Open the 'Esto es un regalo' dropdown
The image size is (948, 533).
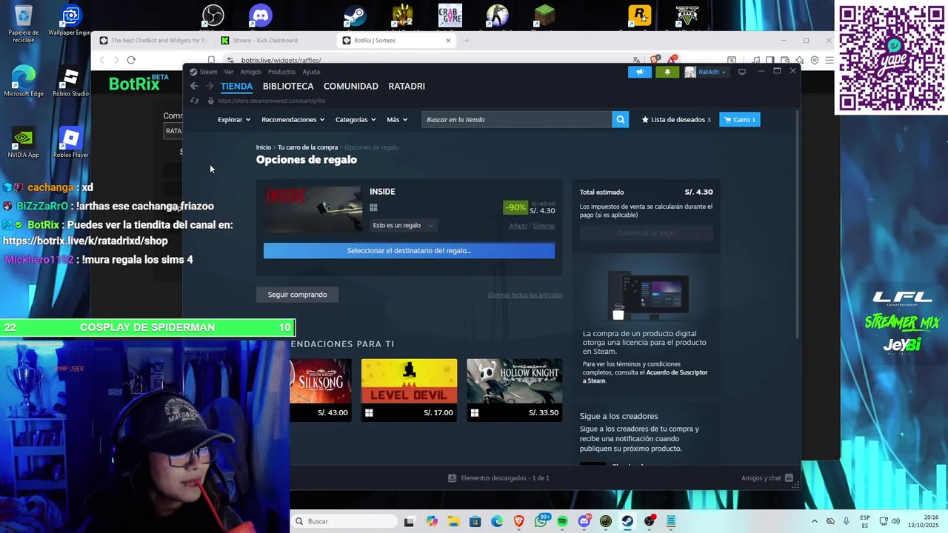pos(403,226)
